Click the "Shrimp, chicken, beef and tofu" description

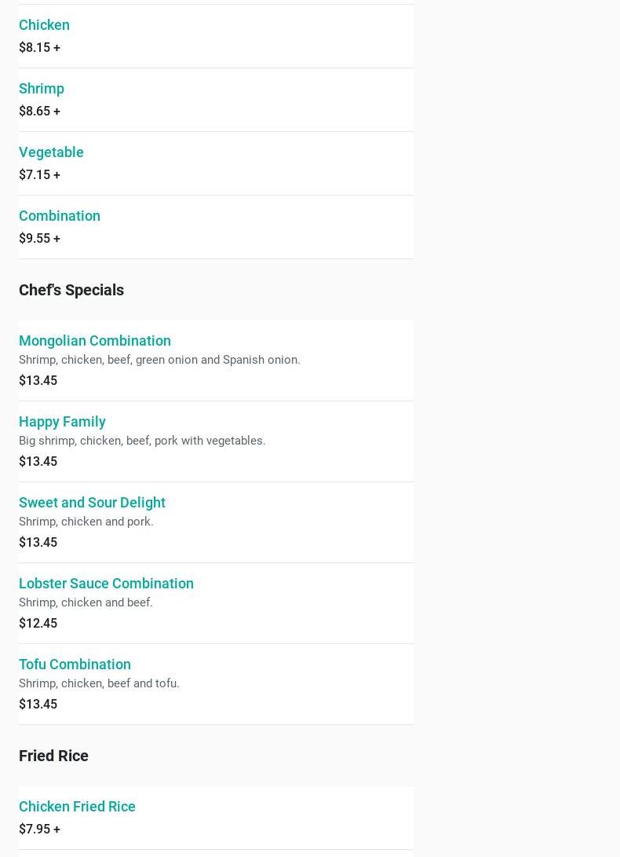[99, 683]
